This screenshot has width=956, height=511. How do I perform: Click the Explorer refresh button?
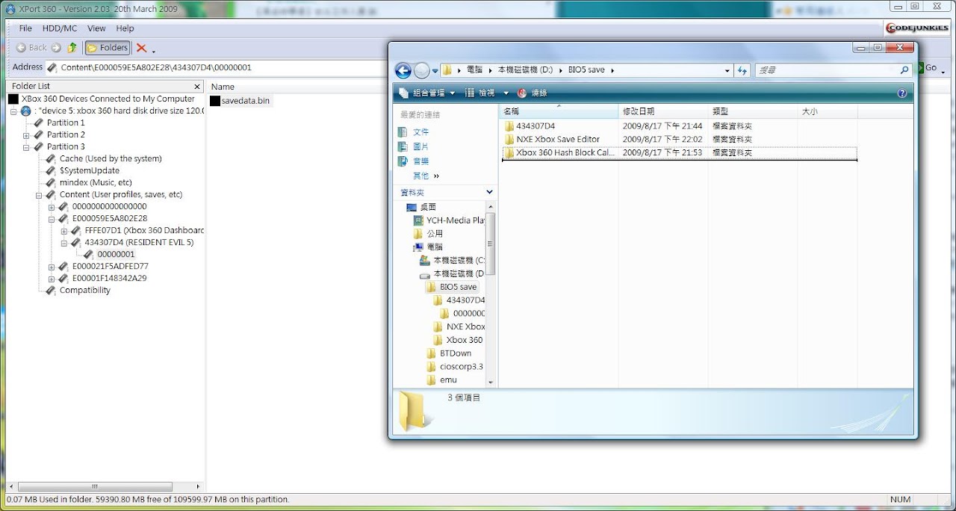(742, 70)
